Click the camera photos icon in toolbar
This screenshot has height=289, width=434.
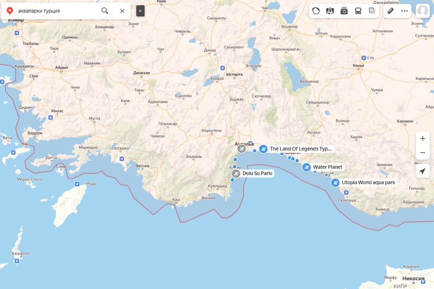(344, 11)
